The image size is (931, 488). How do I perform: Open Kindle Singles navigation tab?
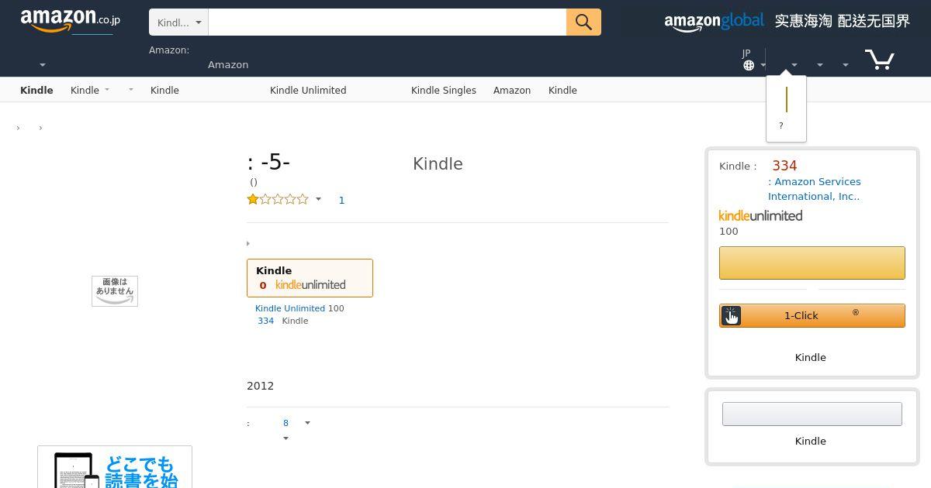coord(443,91)
